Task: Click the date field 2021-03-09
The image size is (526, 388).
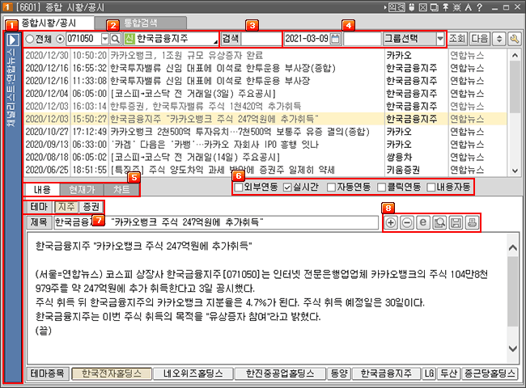Action: [307, 39]
